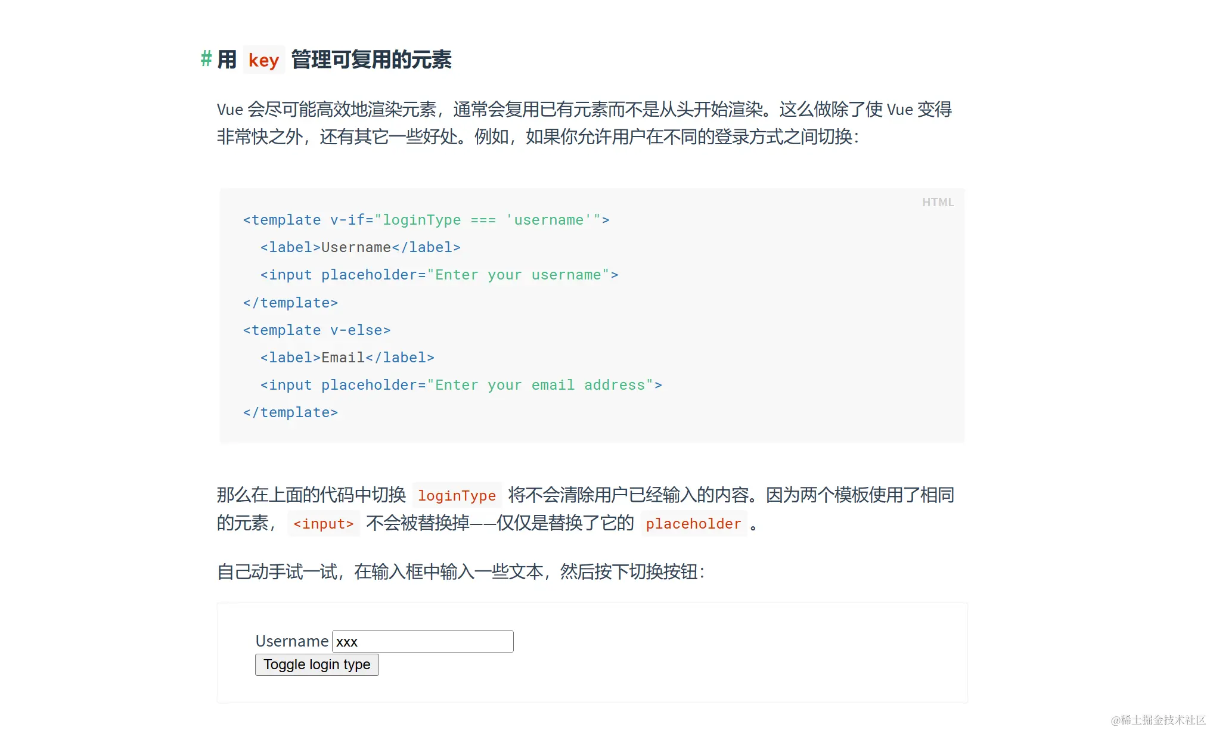Click the <label>Username</label> code line
Screen dimensions: 1210x730
point(360,247)
